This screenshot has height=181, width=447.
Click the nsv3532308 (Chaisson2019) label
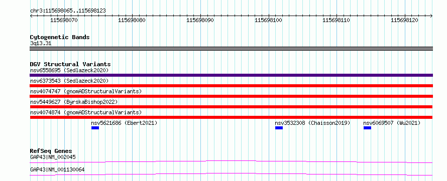point(312,123)
